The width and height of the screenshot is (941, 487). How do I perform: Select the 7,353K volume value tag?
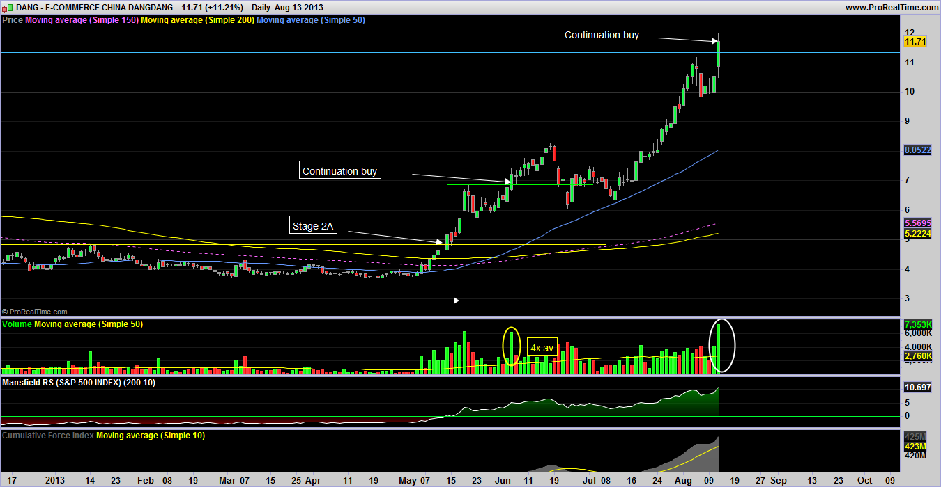[x=917, y=325]
